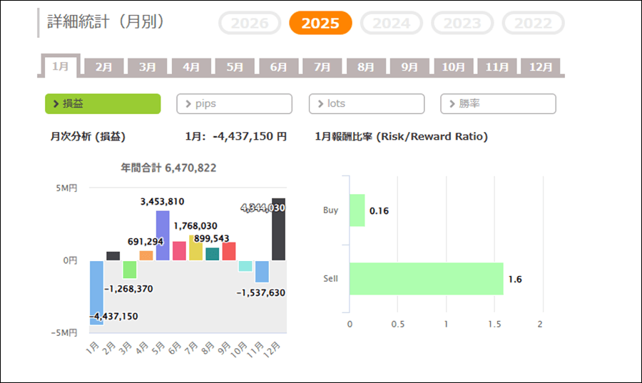Switch to year 2022
642x383 pixels.
(x=533, y=23)
